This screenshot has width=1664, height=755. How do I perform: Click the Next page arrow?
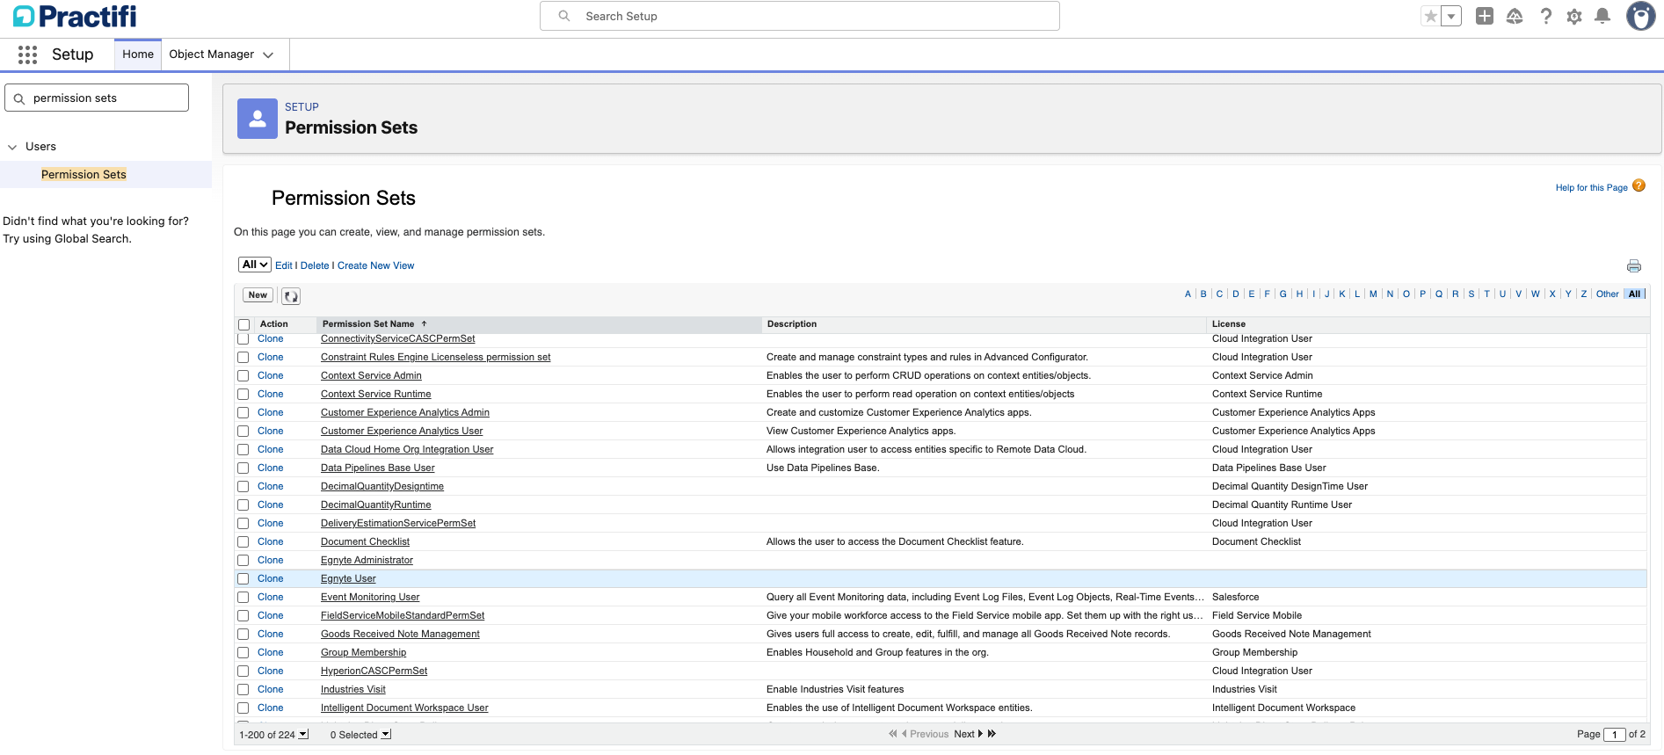point(980,734)
